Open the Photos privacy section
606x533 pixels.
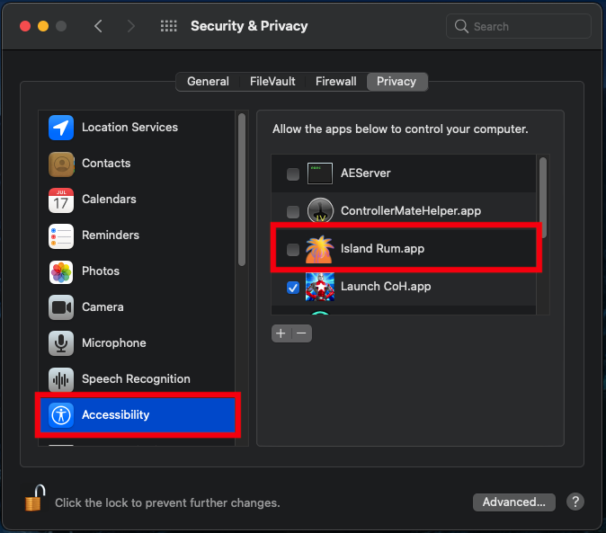click(x=137, y=271)
